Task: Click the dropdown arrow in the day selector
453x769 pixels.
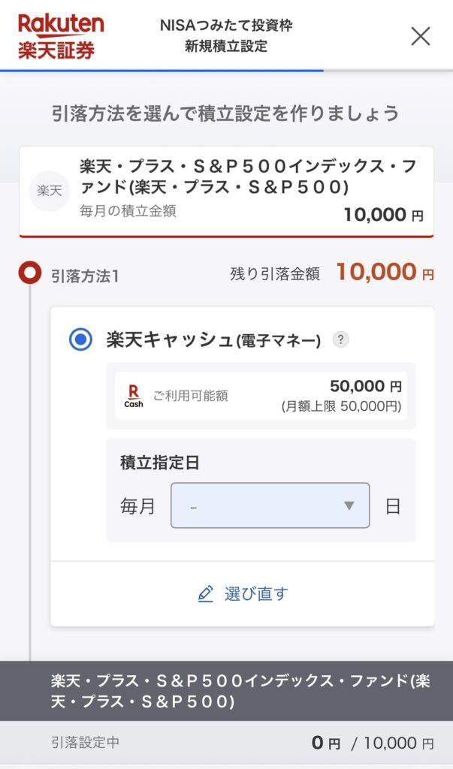Action: 349,505
